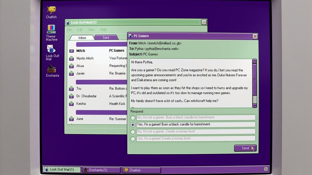Open Akua's Requesting email
Viewport: 312px width, 175px height.
(x=98, y=66)
